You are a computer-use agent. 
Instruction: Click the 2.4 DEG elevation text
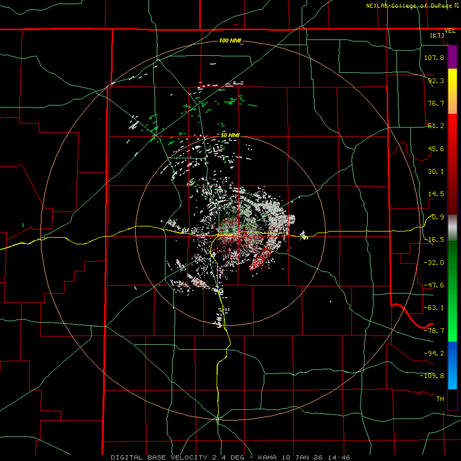tap(227, 457)
